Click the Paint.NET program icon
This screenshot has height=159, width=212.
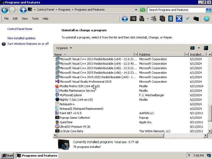click(x=57, y=113)
